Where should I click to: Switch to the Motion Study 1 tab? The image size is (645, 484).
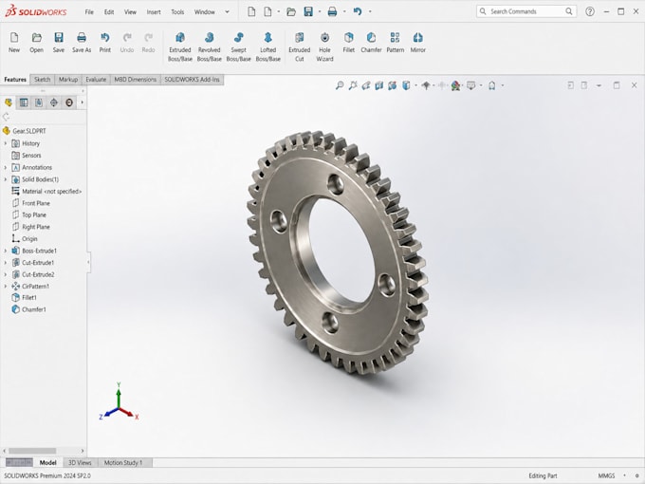click(x=123, y=462)
